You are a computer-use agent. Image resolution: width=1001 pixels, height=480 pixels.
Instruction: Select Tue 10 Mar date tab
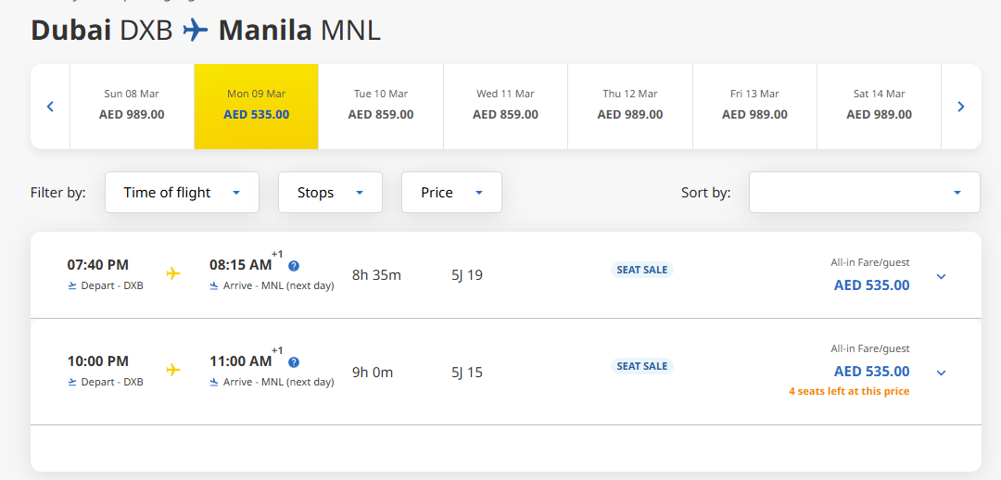point(381,106)
